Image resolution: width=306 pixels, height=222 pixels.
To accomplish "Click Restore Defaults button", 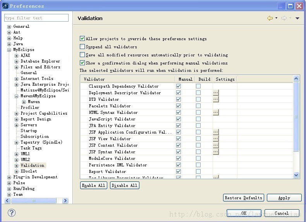I will (243, 198).
